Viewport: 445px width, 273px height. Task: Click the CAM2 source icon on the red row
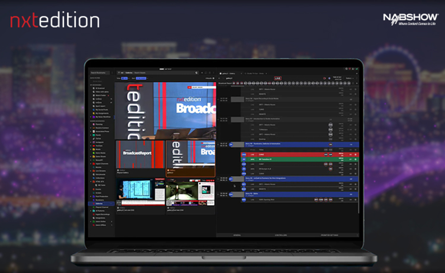tap(244, 154)
